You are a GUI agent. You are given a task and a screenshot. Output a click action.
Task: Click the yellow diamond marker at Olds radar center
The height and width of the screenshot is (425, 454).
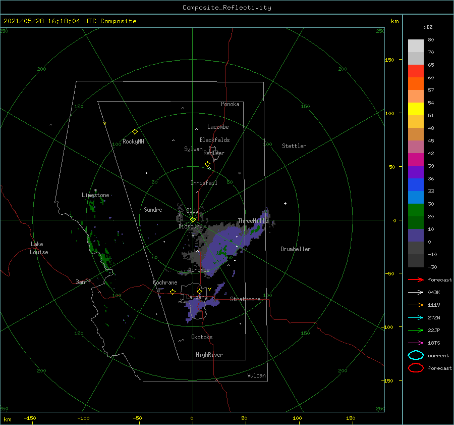coord(193,220)
